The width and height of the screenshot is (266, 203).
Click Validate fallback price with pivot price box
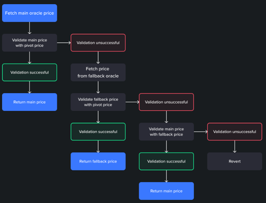pyautogui.click(x=98, y=102)
